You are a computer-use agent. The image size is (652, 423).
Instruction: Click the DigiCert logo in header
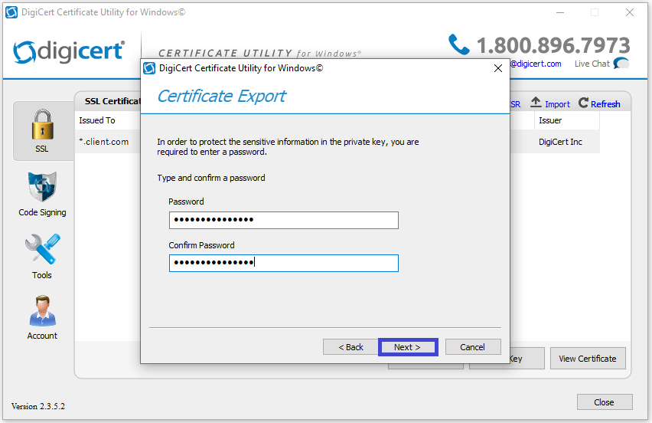click(x=69, y=51)
